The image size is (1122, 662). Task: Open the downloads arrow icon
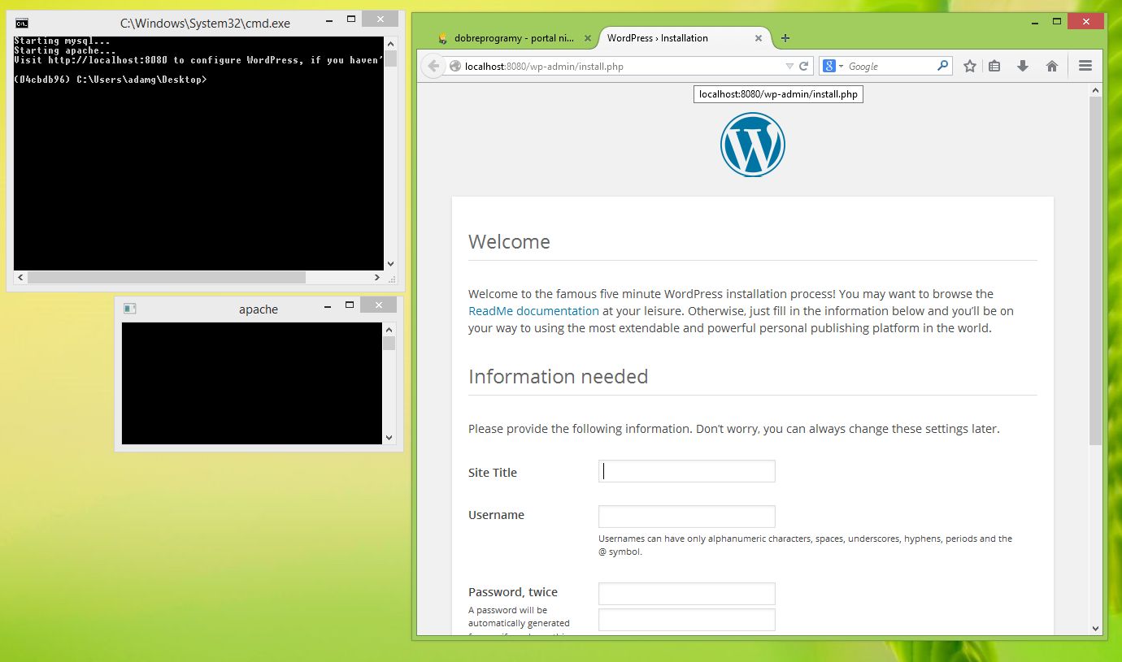pos(1023,67)
